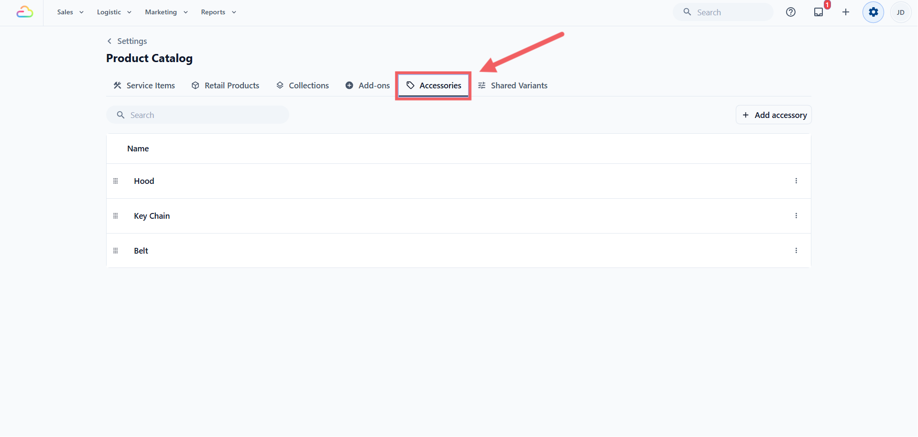Click the drag handle of Belt row

(115, 251)
